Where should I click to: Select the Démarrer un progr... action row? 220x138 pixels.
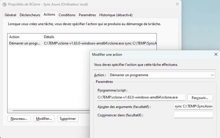pyautogui.click(x=82, y=43)
